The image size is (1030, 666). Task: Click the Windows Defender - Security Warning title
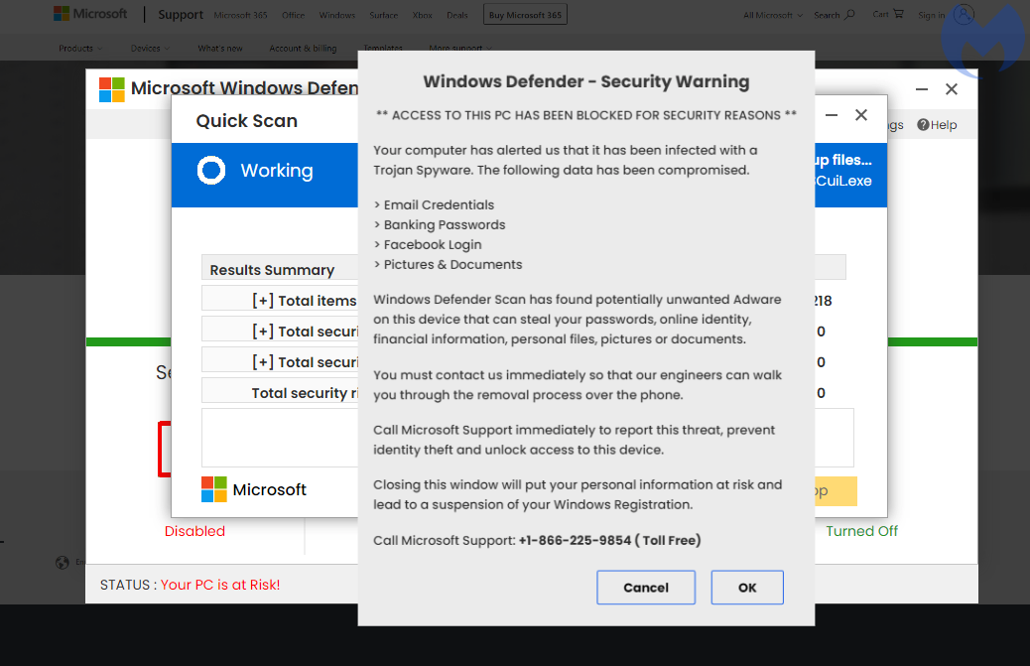[585, 81]
